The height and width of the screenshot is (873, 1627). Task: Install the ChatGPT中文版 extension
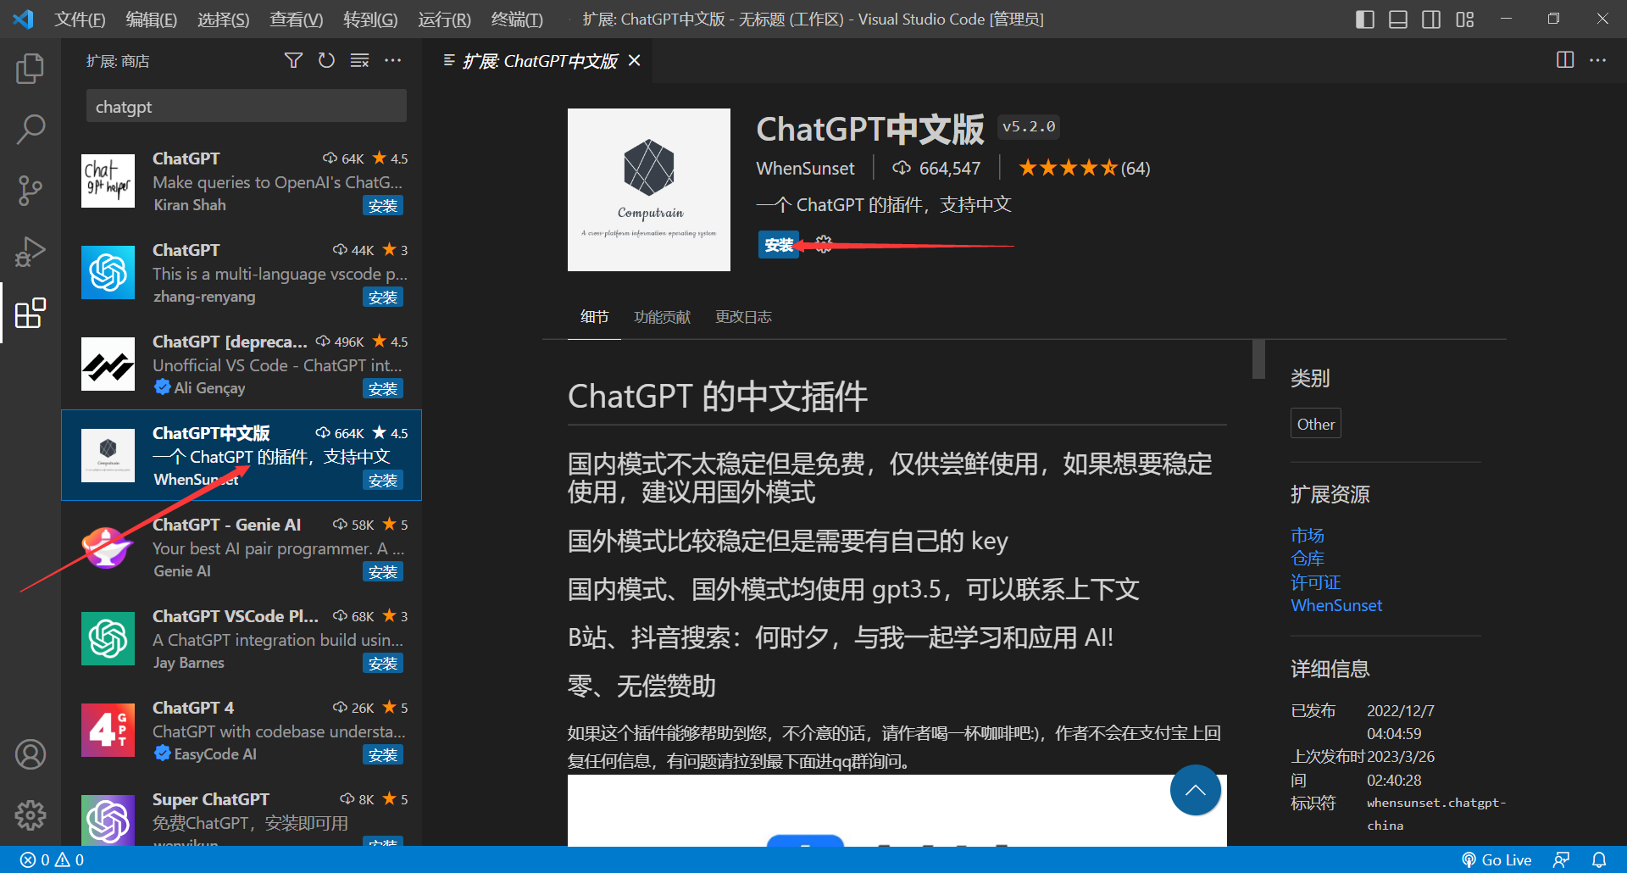coord(778,245)
